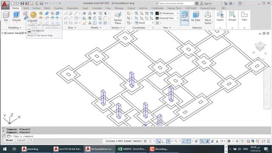Switch to the Annotate ribbon tab

tap(97, 8)
